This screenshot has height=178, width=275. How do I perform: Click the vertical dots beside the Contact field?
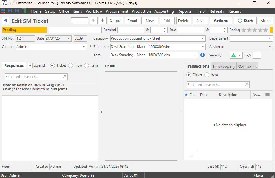coord(90,47)
